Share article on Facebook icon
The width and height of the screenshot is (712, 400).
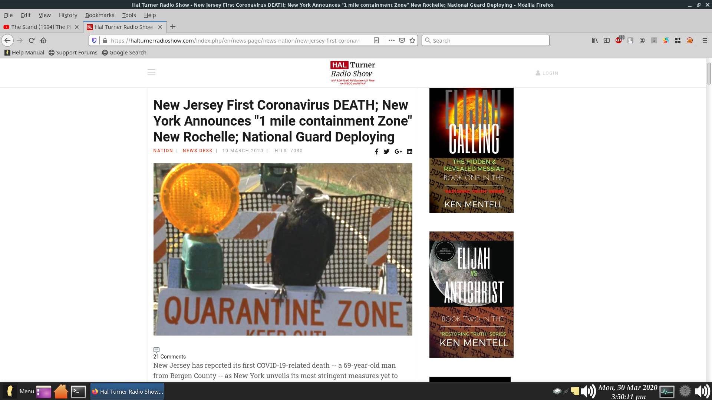coord(376,151)
